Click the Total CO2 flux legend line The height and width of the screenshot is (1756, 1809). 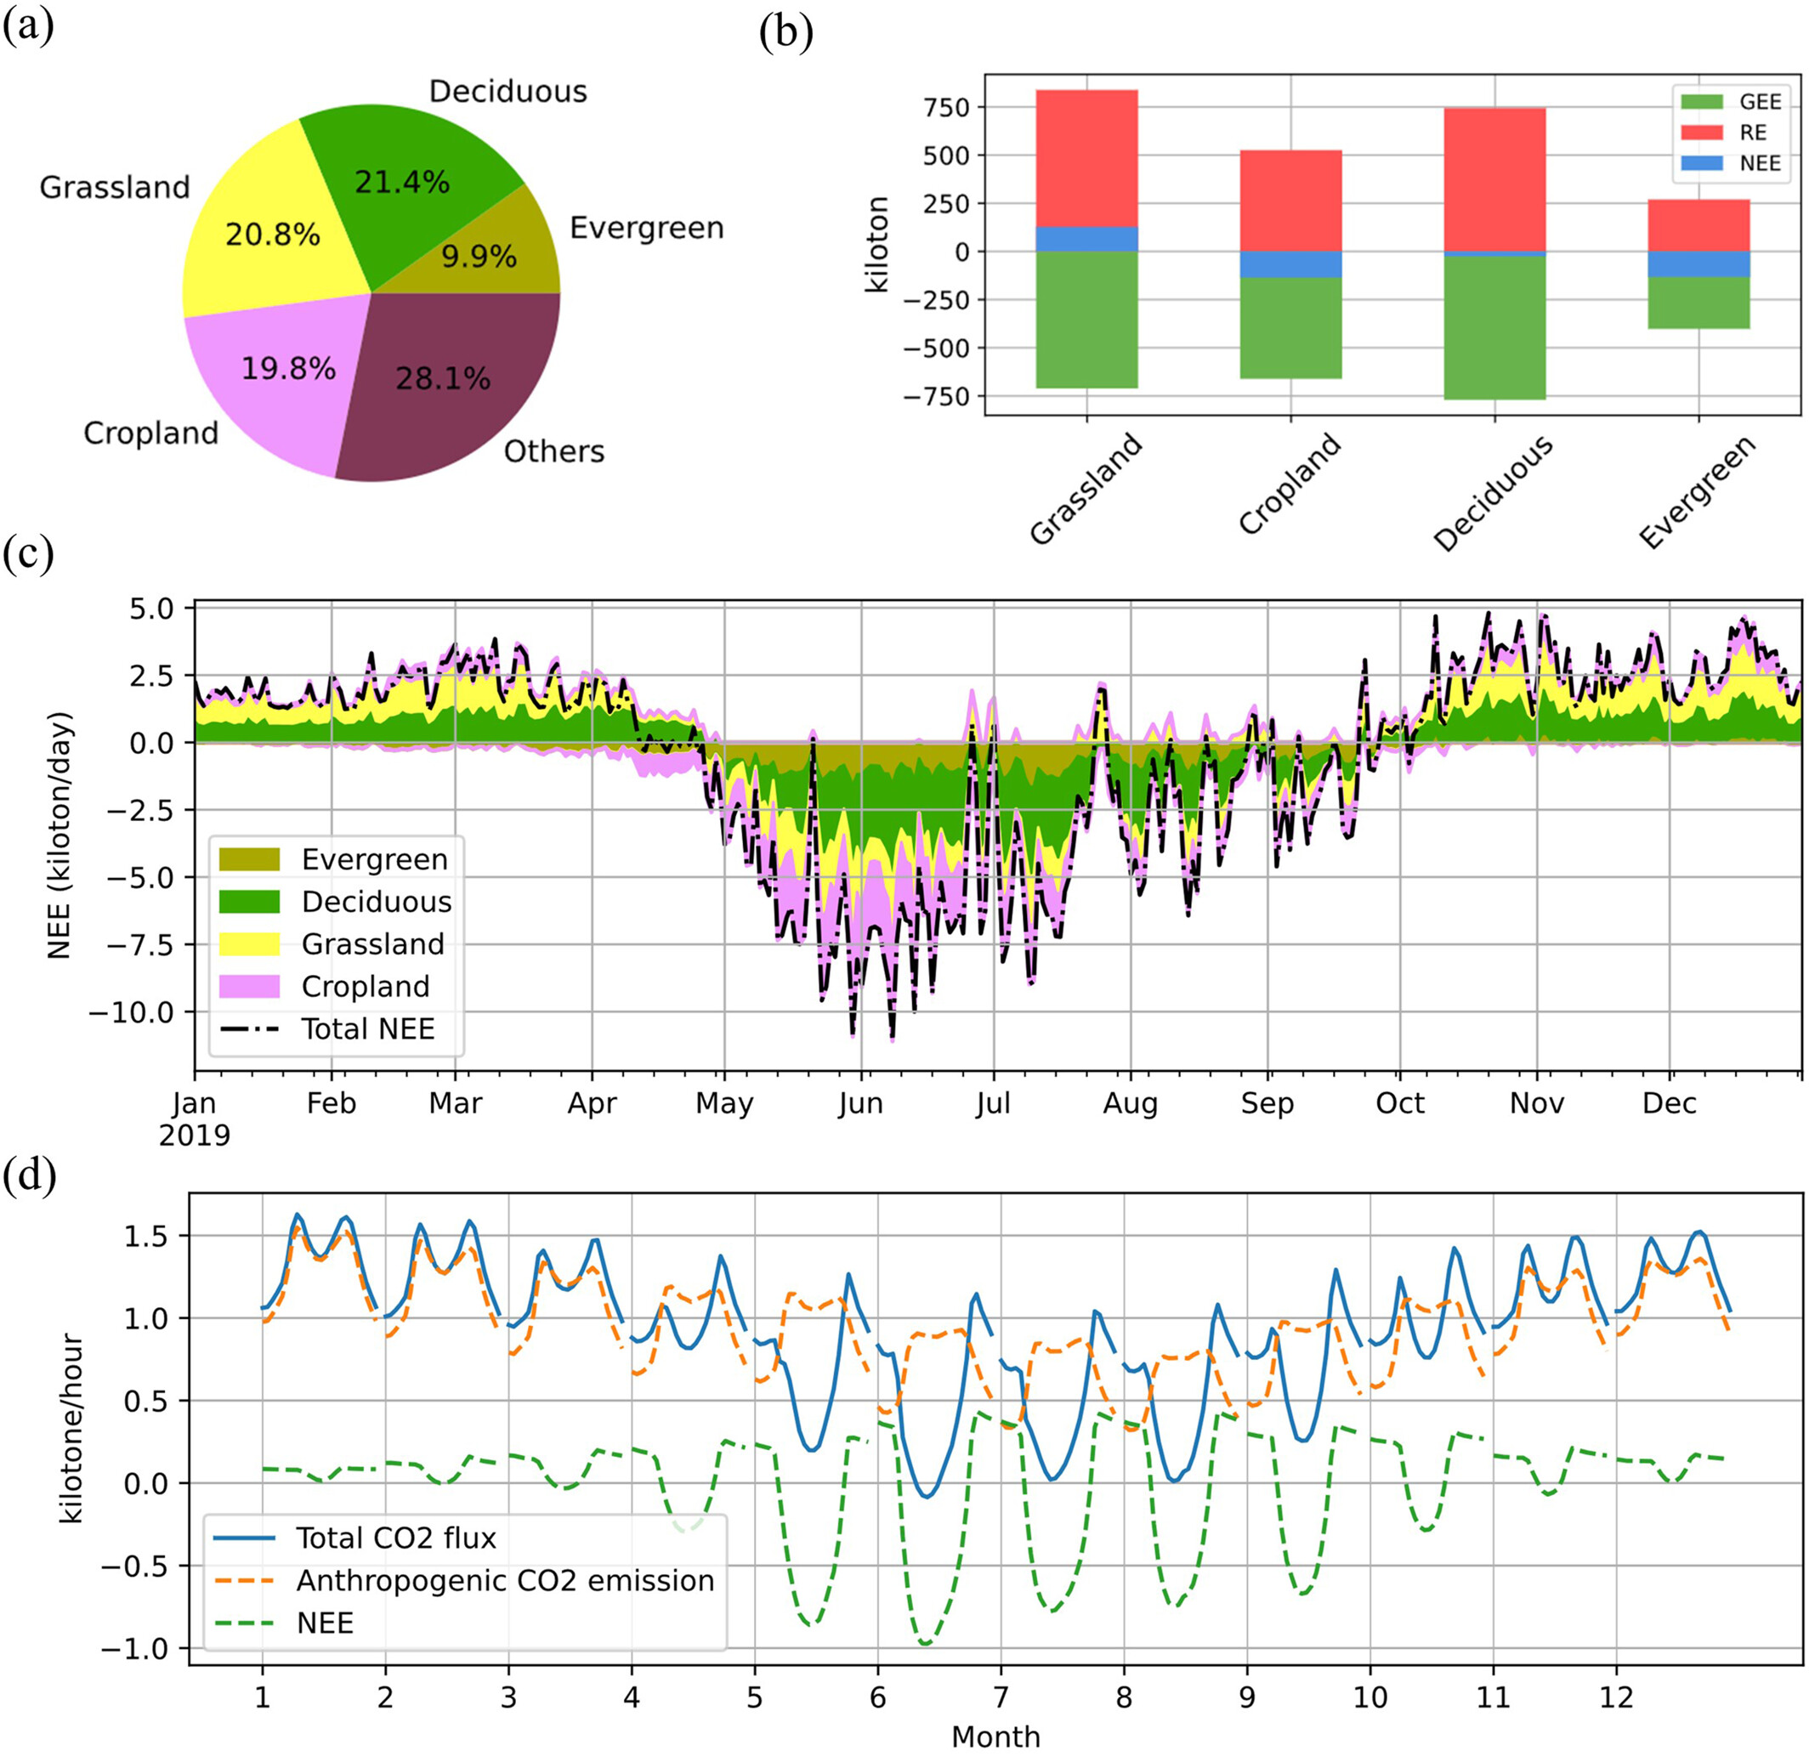(x=245, y=1538)
